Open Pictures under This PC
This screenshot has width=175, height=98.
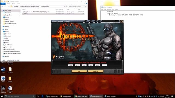[7, 41]
